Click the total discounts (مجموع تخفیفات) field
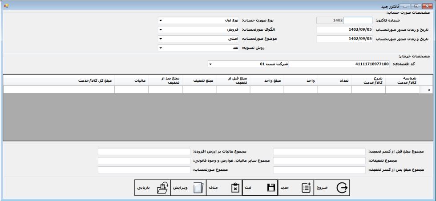This screenshot has height=201, width=436. [x=319, y=161]
